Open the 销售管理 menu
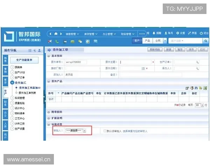 coord(72,34)
